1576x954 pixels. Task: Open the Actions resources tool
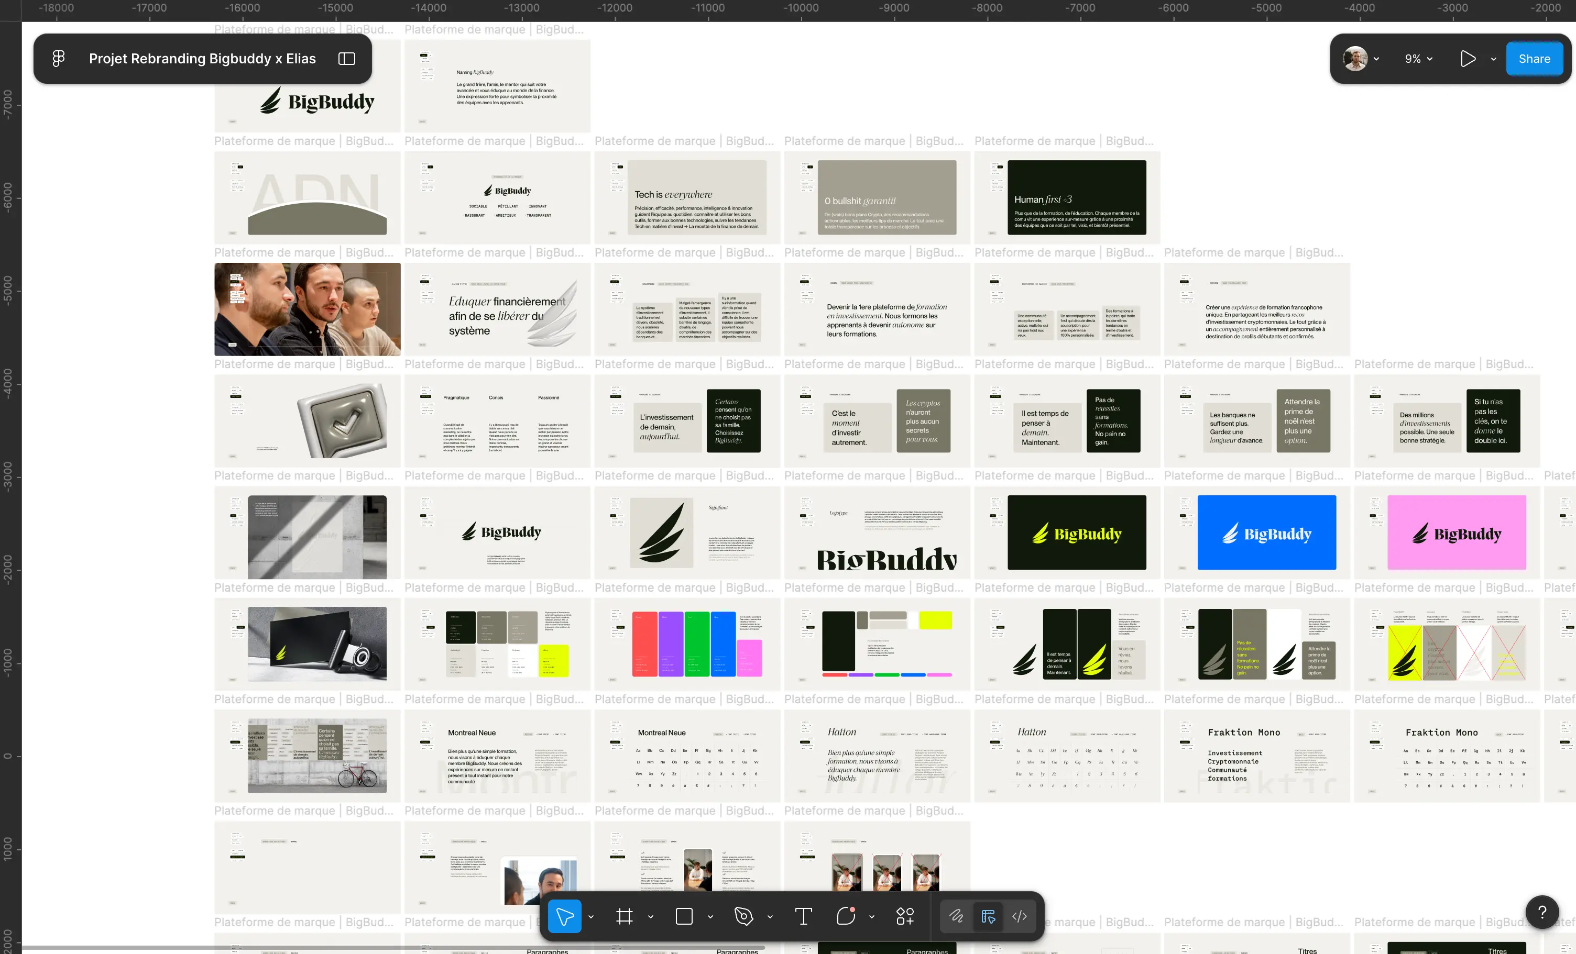[x=905, y=916]
